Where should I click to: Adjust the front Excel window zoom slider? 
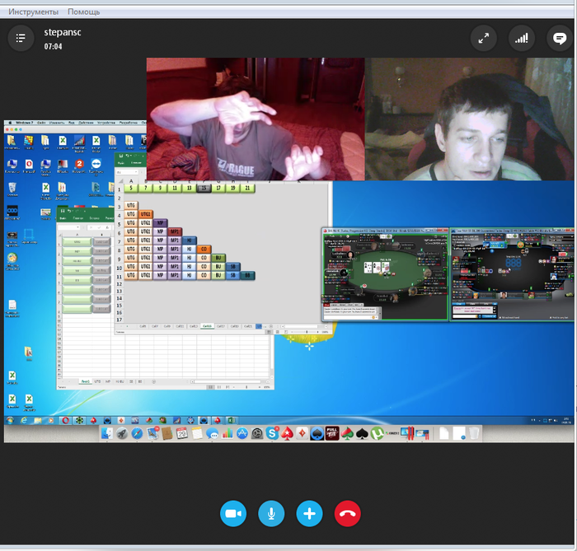pos(307,332)
